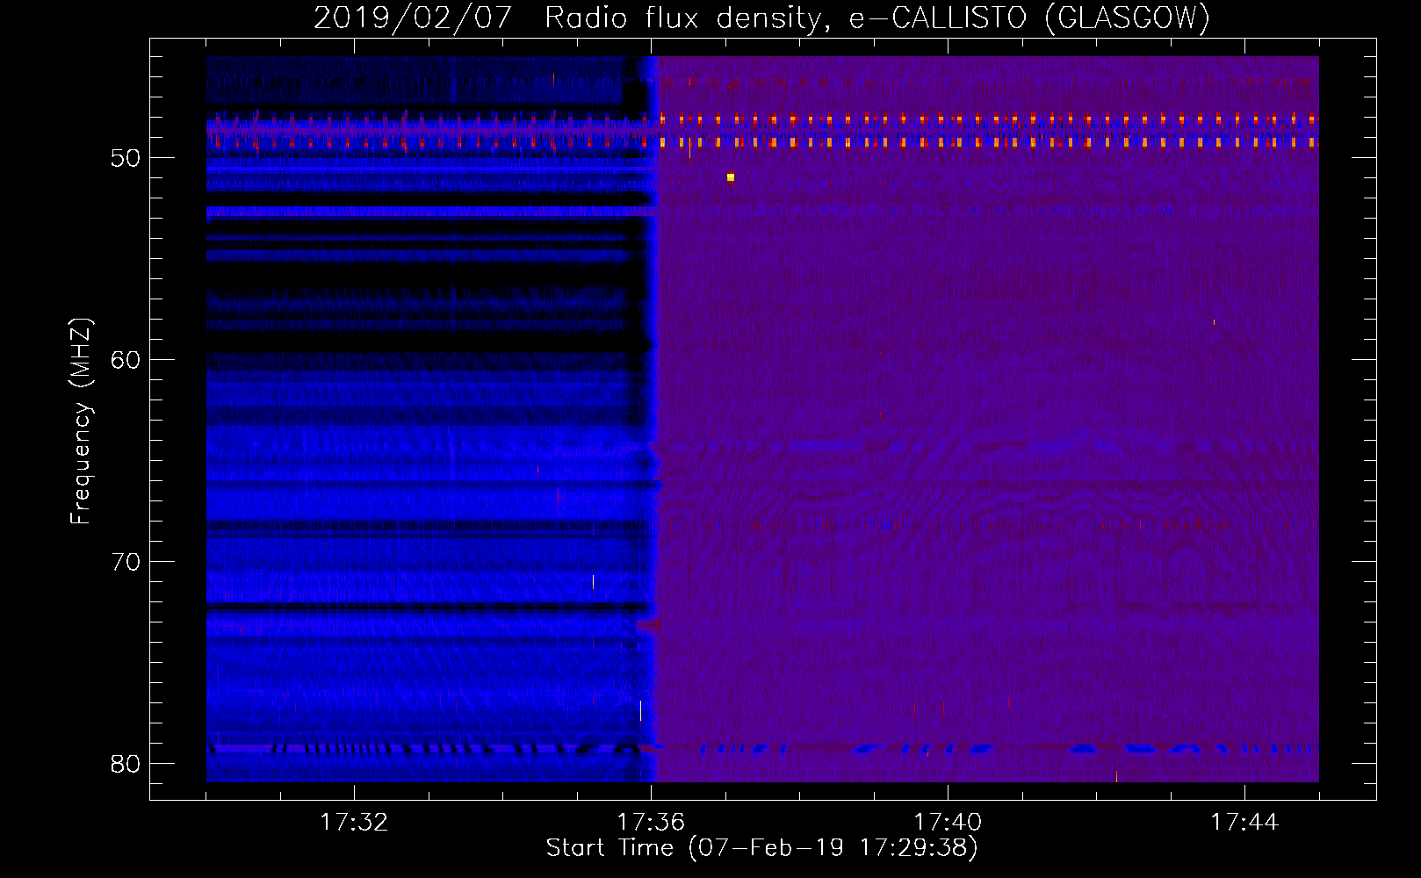
Task: Click the plot title '2019/02/07 Radio flux density'
Action: [761, 18]
